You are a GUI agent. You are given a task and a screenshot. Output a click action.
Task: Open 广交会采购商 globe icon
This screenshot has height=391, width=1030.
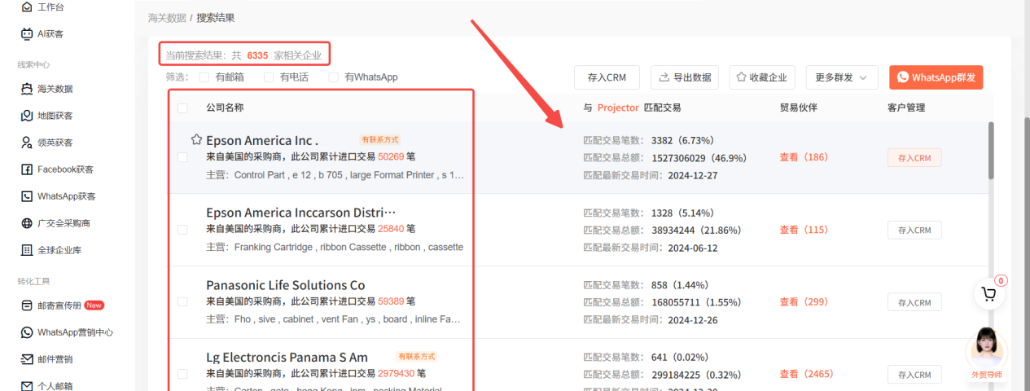click(27, 223)
